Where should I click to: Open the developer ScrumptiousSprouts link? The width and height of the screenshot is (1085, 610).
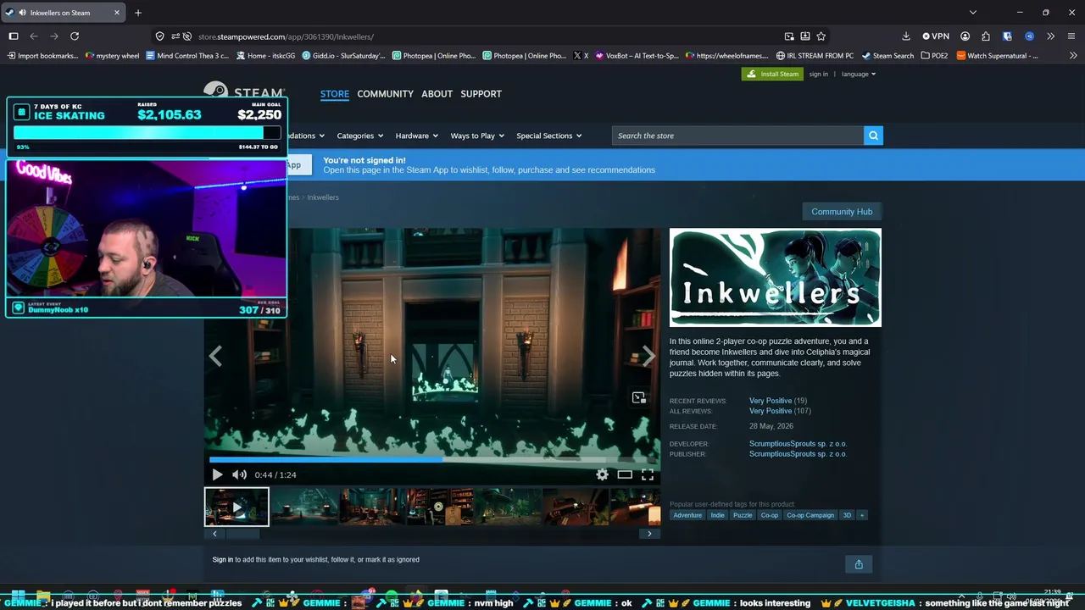(798, 444)
